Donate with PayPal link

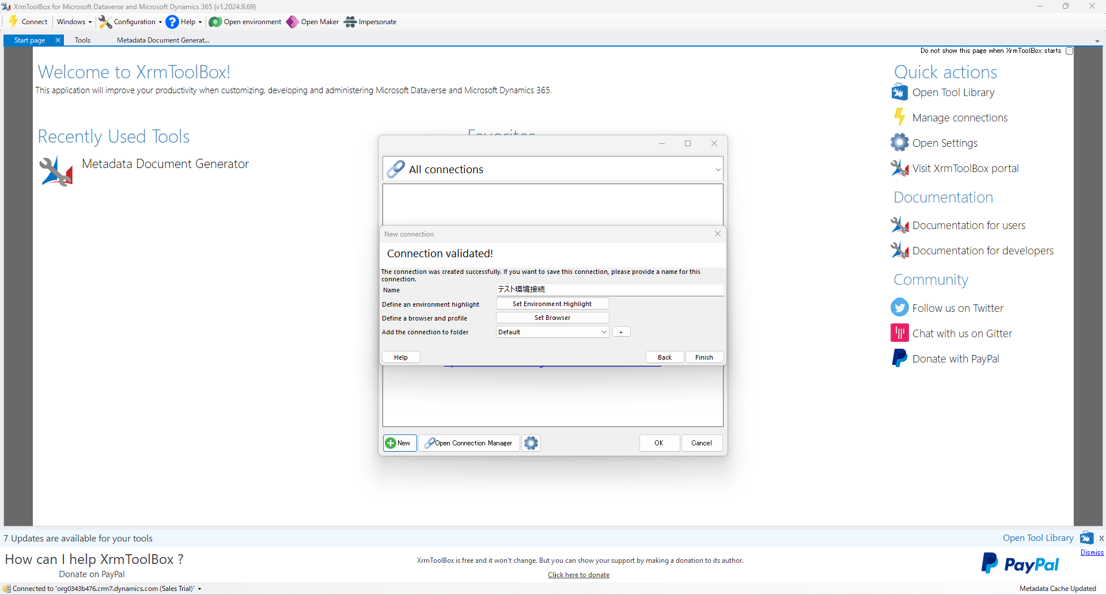(x=956, y=359)
